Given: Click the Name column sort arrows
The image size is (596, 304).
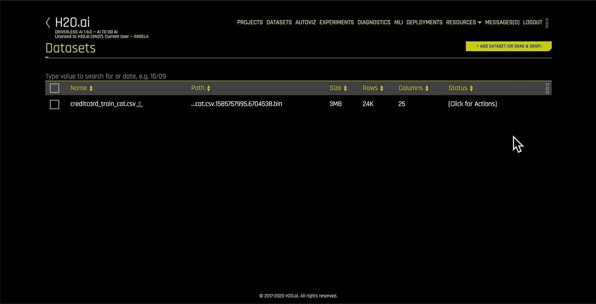Looking at the screenshot, I should point(91,88).
